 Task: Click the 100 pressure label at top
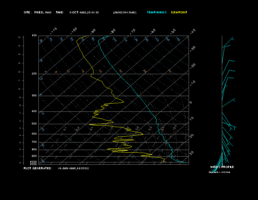34,36
